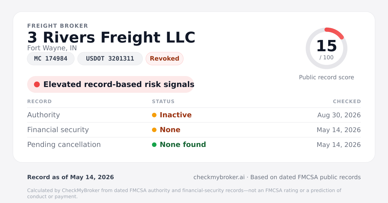
Task: Click the CHECKED column header
Action: (347, 101)
